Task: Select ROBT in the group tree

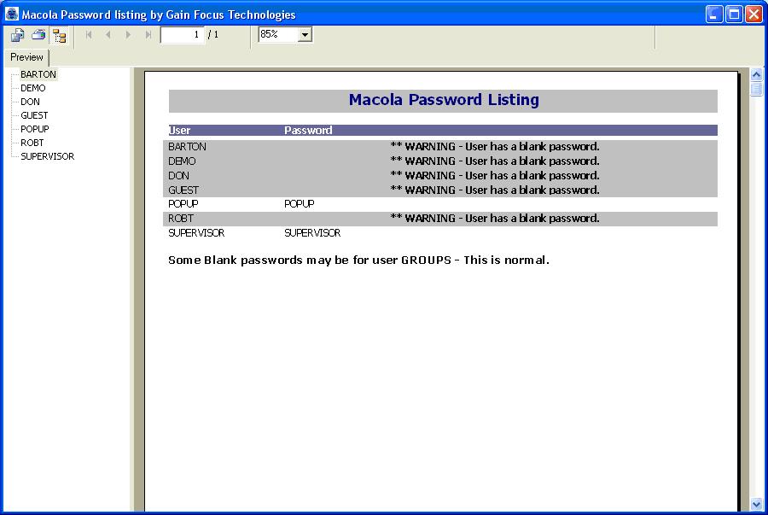Action: pos(32,143)
